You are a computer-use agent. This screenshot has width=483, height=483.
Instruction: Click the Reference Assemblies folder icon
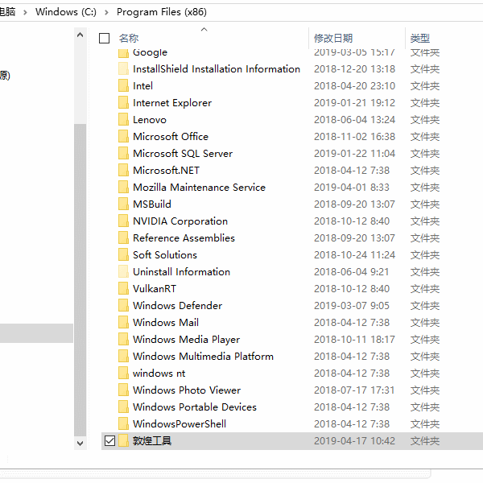(123, 237)
